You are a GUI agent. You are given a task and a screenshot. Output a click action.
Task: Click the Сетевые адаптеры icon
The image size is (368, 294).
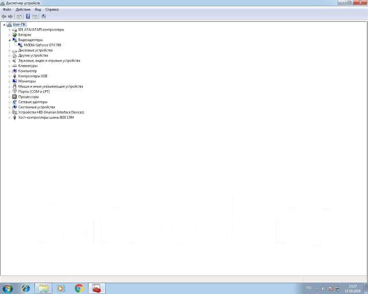(x=14, y=102)
